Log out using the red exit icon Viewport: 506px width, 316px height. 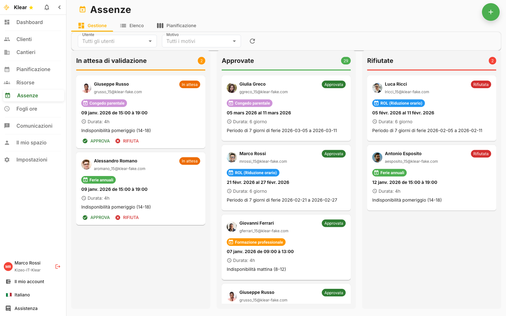(58, 266)
